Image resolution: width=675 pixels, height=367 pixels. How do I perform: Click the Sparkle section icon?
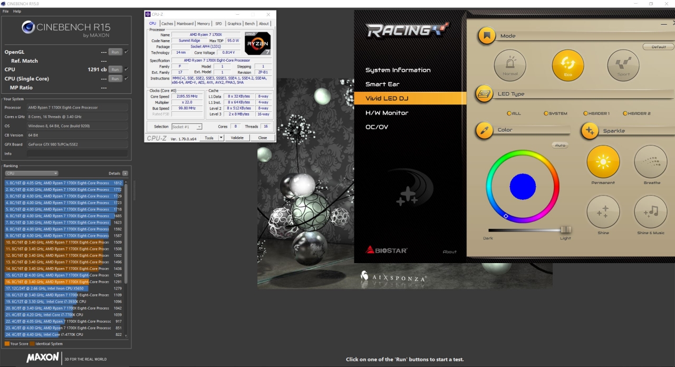click(x=590, y=131)
